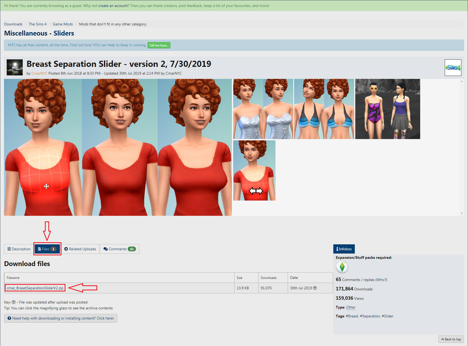
Task: Click the CmarNYC author avatar image
Action: (15, 67)
